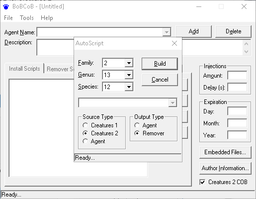Screen dimensions: 256x199
Task: Click the Agent Name text field
Action: [x=100, y=32]
